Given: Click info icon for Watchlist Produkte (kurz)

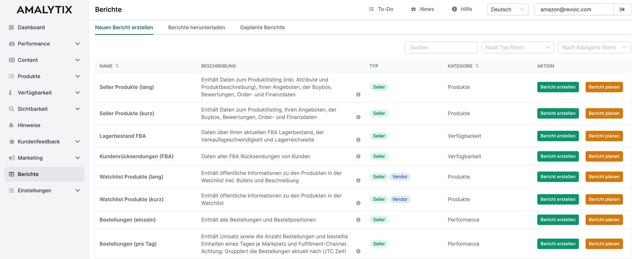Looking at the screenshot, I should coord(358,203).
